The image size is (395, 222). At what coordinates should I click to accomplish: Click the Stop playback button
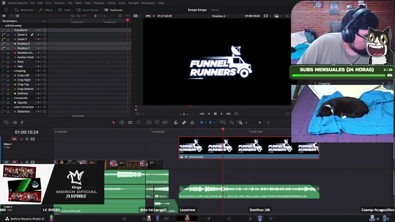(x=215, y=114)
